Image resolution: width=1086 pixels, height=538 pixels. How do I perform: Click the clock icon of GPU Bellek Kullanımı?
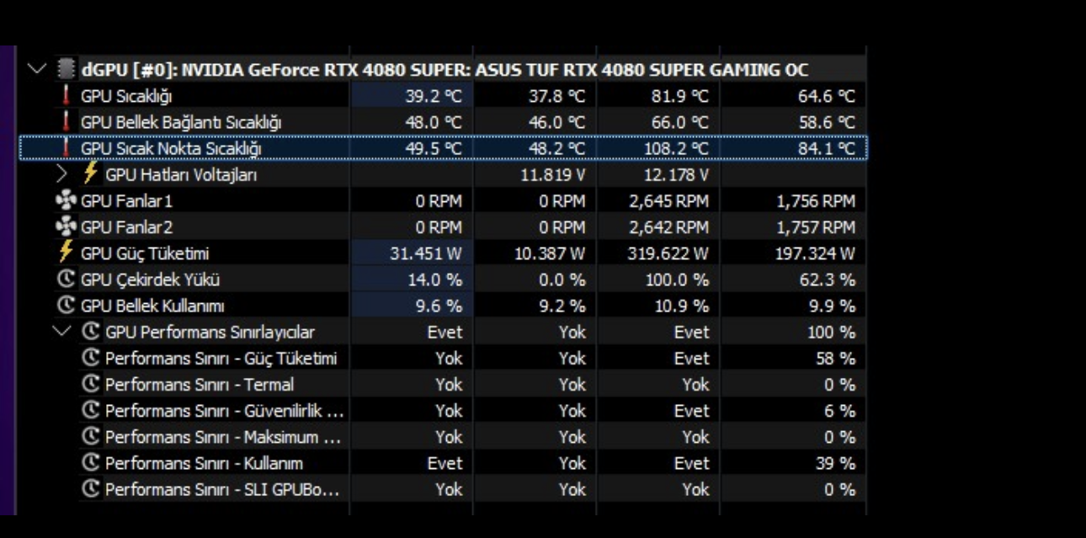[65, 306]
